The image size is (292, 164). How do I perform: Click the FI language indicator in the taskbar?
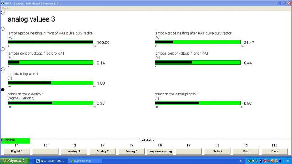coord(241,161)
